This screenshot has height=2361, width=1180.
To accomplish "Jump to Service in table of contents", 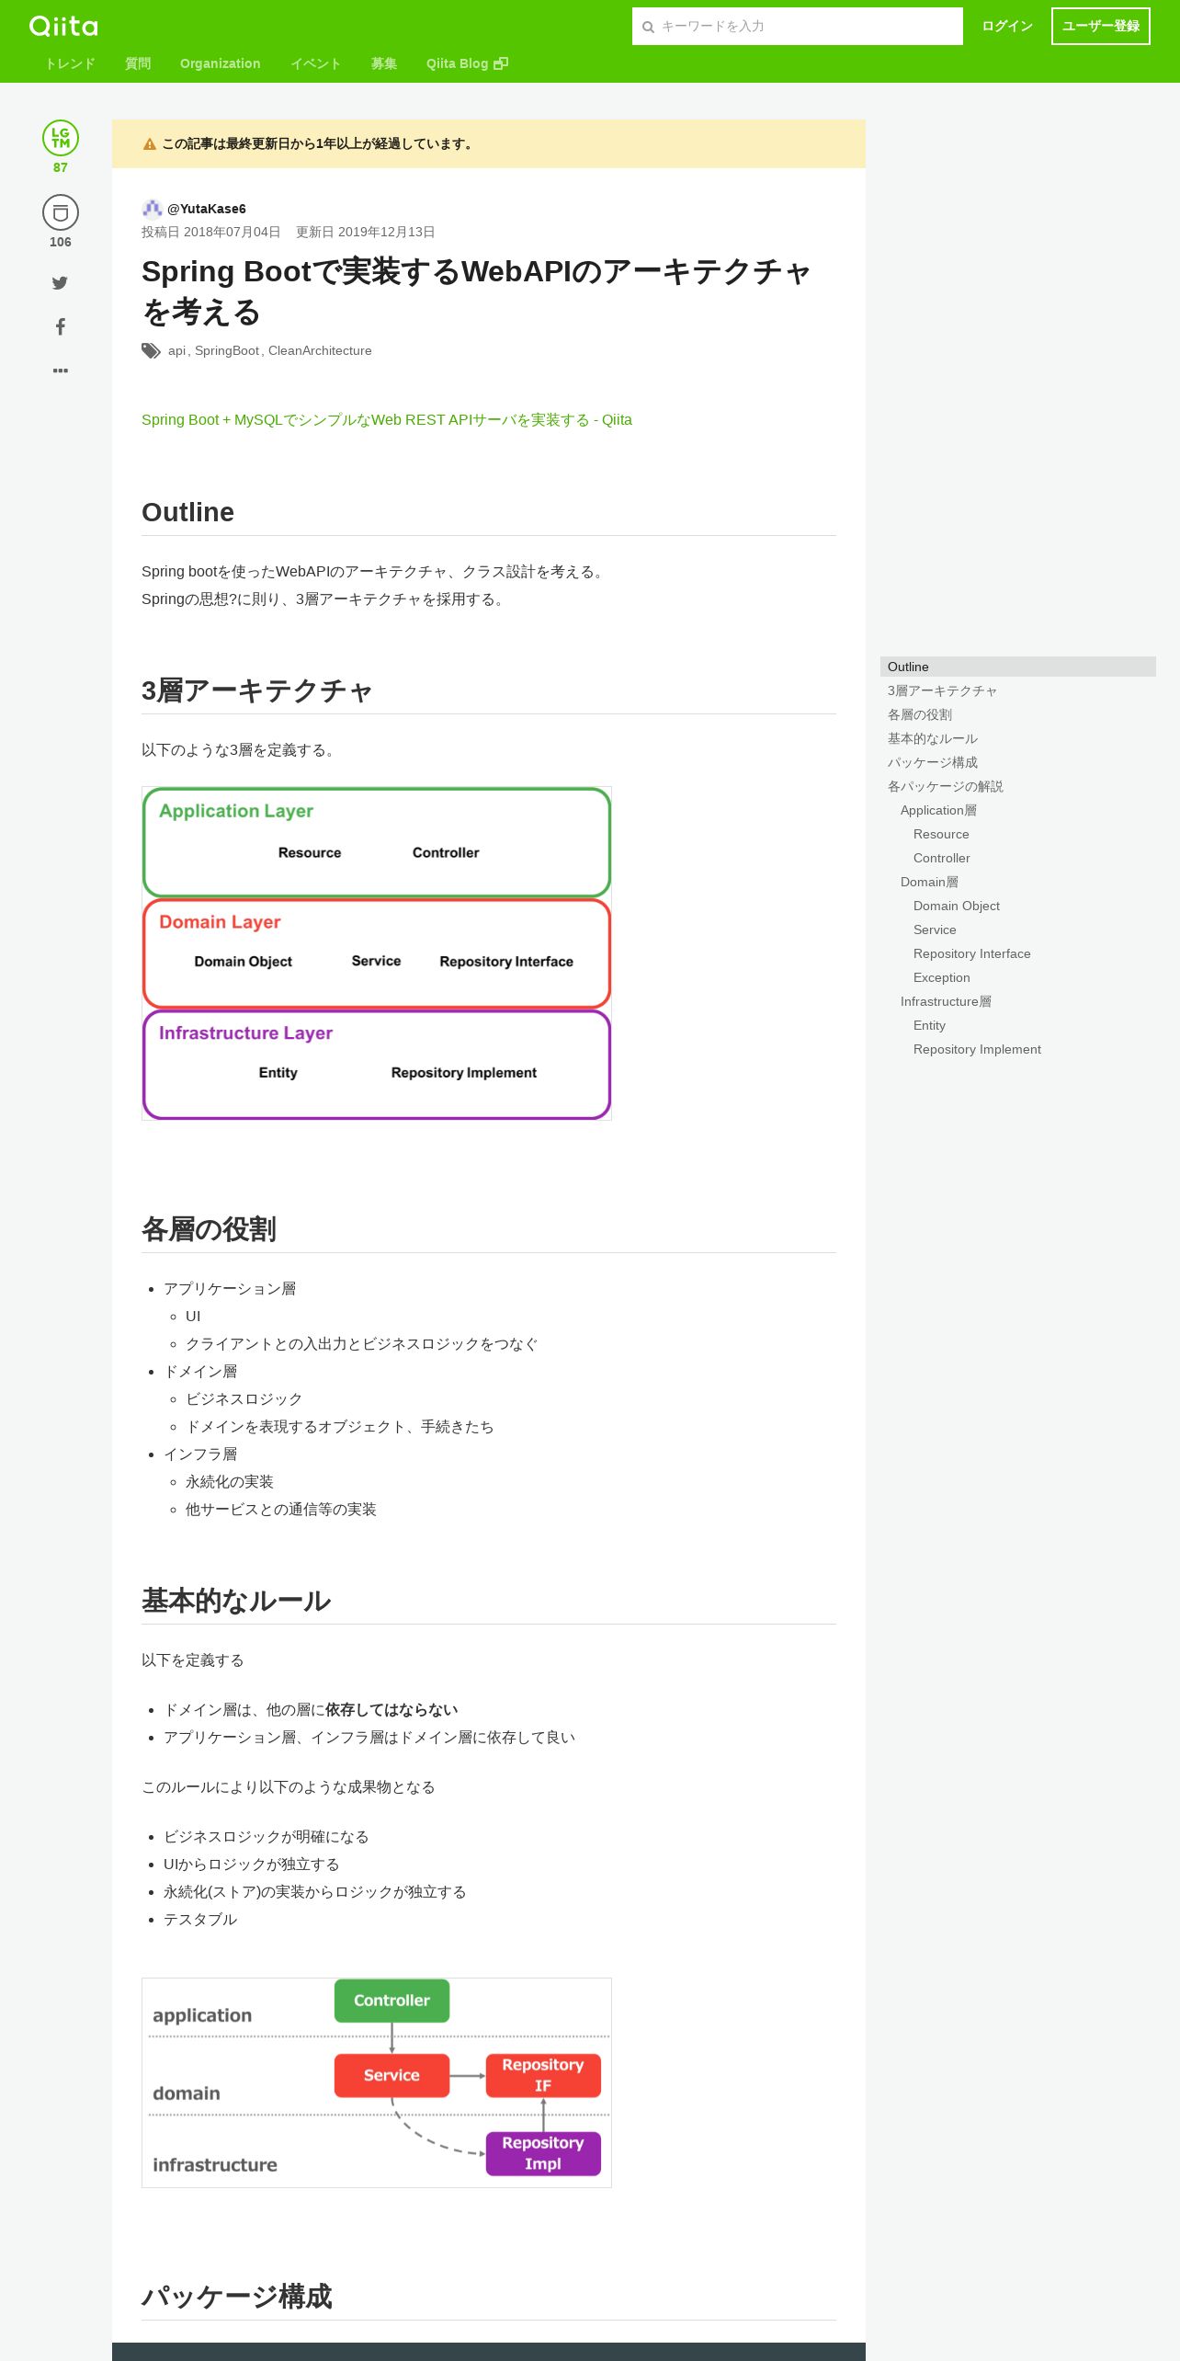I will click(x=935, y=930).
